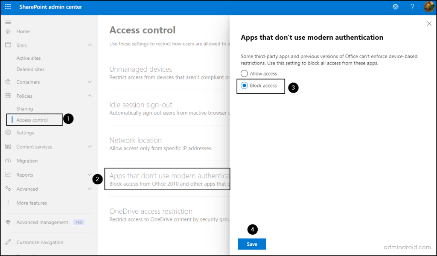Expand the Content services chevron
Image resolution: width=437 pixels, height=256 pixels.
(90, 147)
